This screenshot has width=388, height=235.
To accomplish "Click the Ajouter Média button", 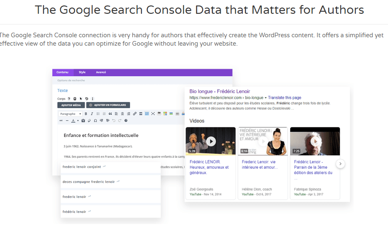I will click(71, 105).
